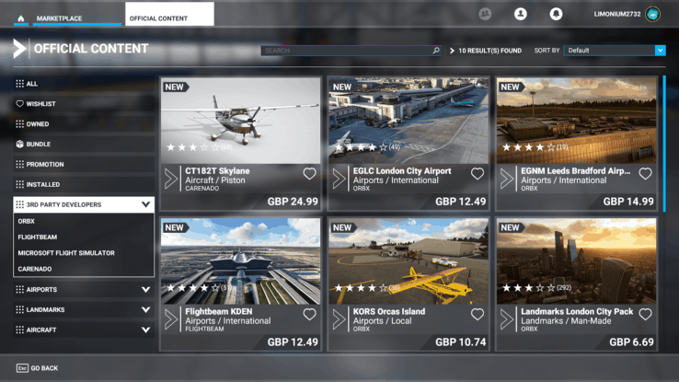Click the GBP 14.99 price on Leeds Bradford
The width and height of the screenshot is (679, 382).
coord(628,202)
